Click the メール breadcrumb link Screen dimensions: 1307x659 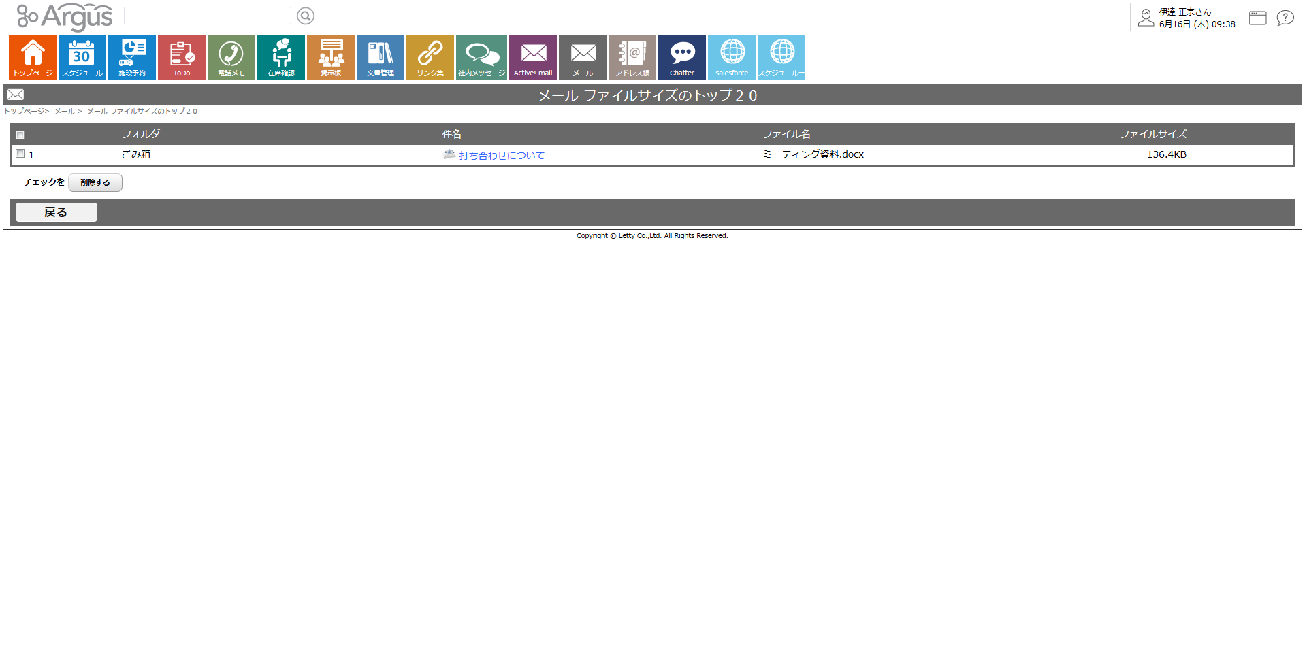tap(65, 112)
